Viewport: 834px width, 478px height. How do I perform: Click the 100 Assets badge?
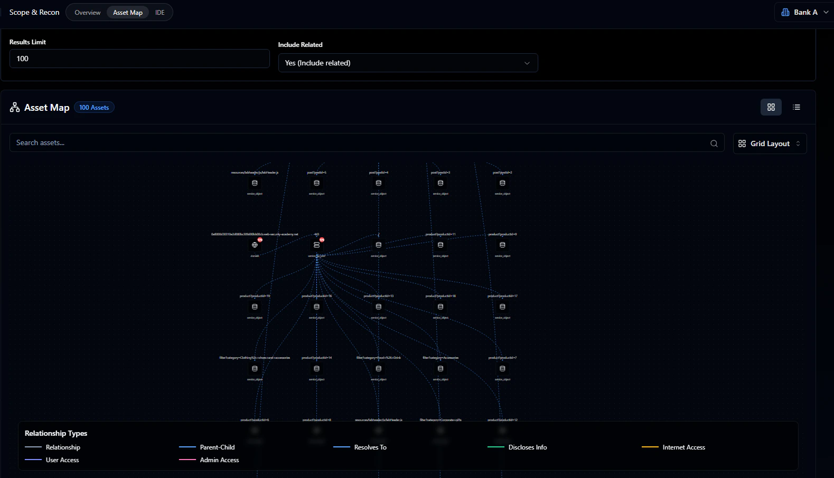point(94,108)
